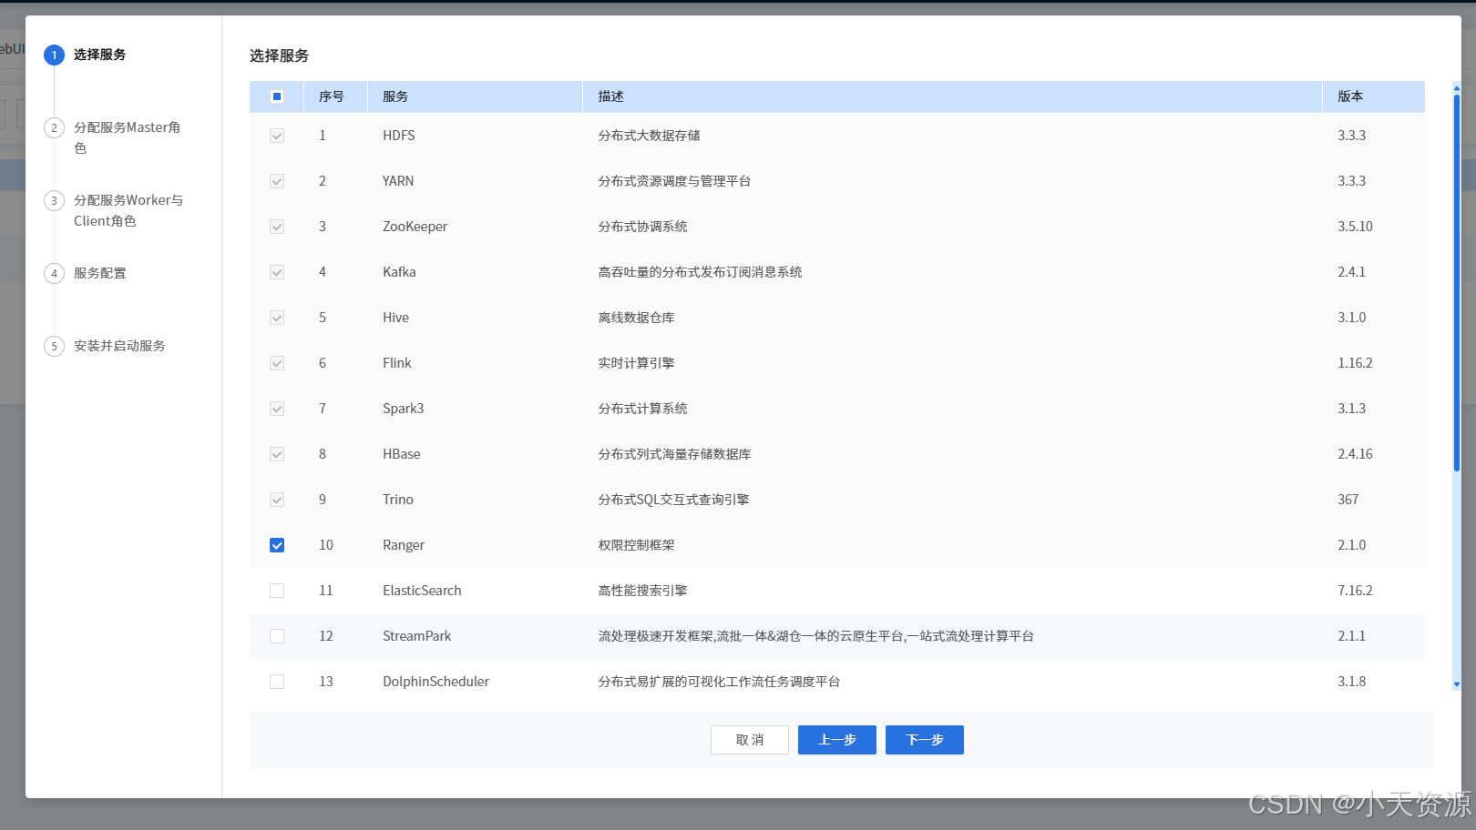The image size is (1476, 830).
Task: Toggle the Kafka row checkbox
Action: [x=277, y=272]
